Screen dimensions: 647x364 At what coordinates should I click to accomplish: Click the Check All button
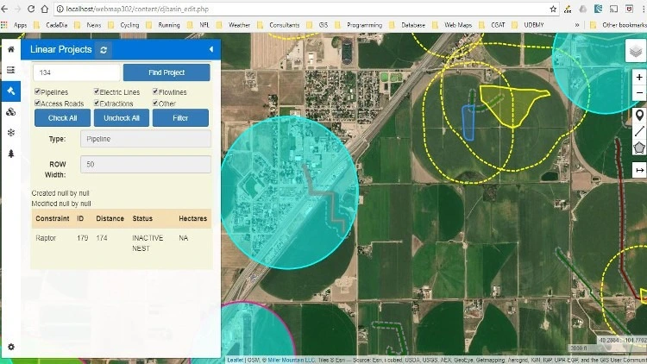(x=62, y=118)
